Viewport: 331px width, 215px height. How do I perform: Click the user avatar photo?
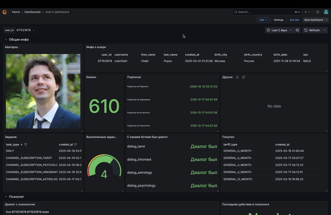click(43, 91)
